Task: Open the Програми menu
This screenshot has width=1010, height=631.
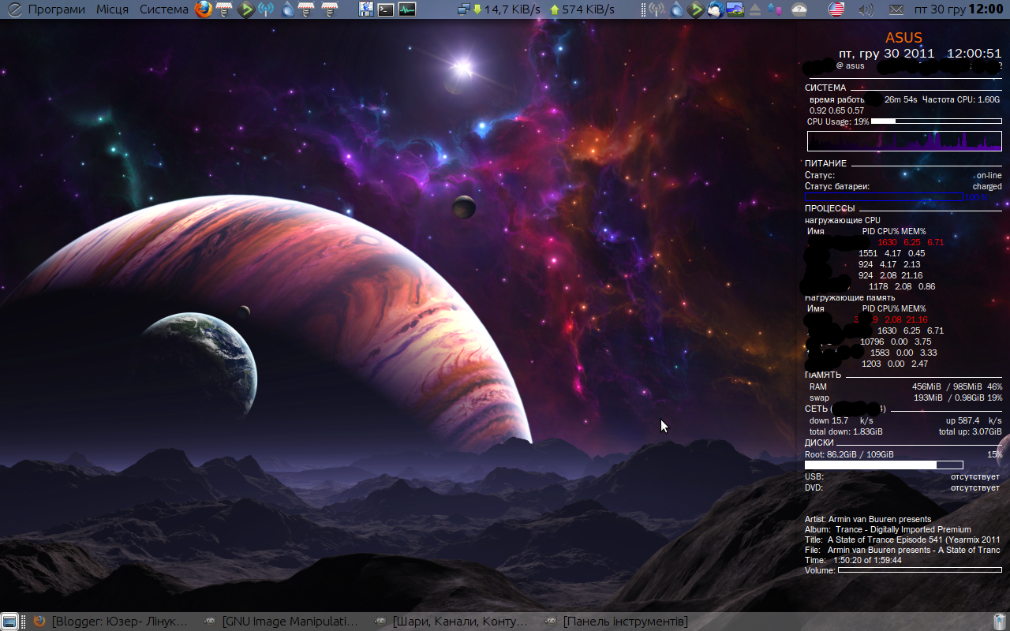Action: (57, 9)
